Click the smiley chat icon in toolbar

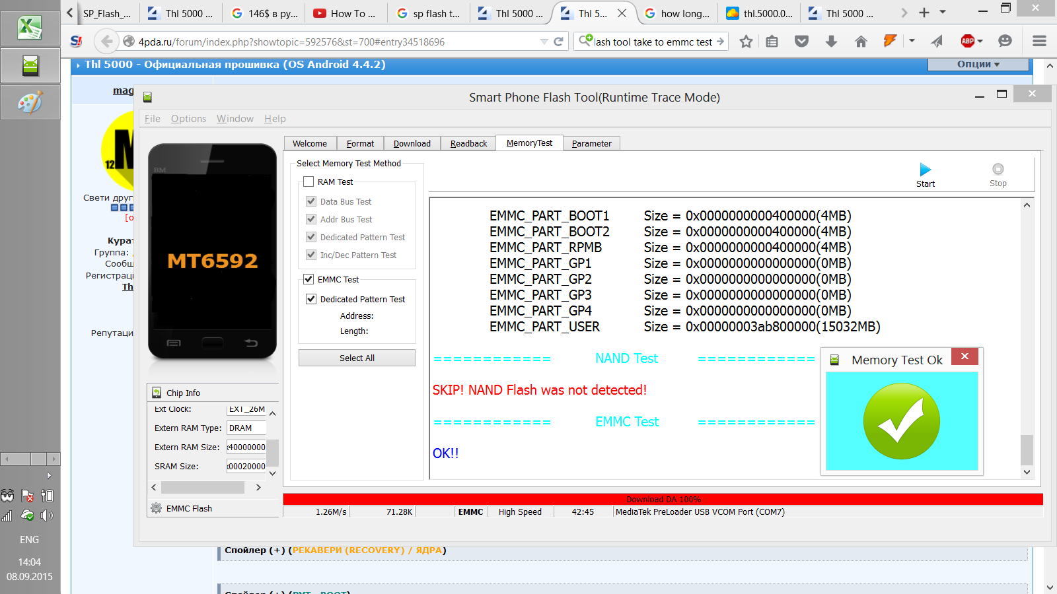click(1005, 41)
